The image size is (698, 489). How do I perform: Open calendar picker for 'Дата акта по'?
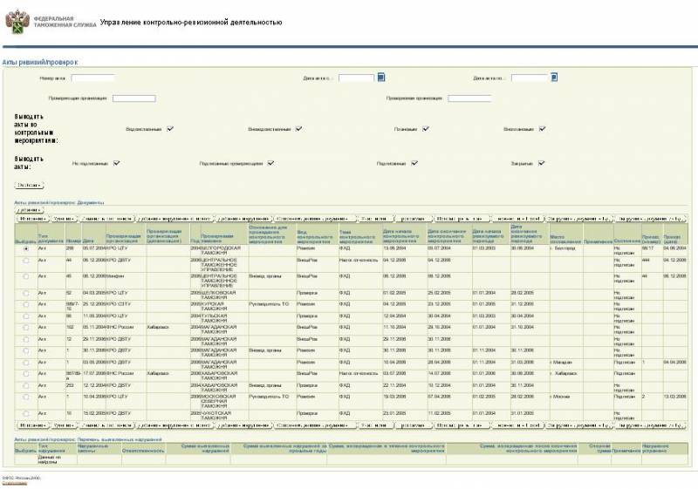[x=554, y=78]
